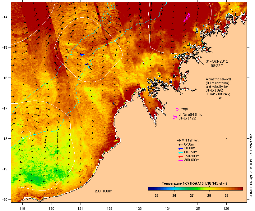The image size is (255, 211).
Task: Click the IMOS copyright timestamp text
Action: tap(251, 166)
